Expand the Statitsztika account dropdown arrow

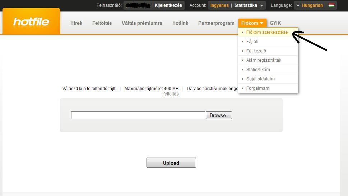tap(261, 5)
